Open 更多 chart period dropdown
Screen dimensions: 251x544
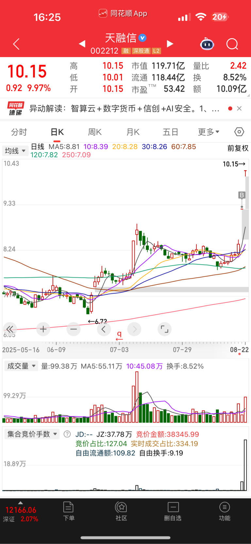[x=209, y=132]
